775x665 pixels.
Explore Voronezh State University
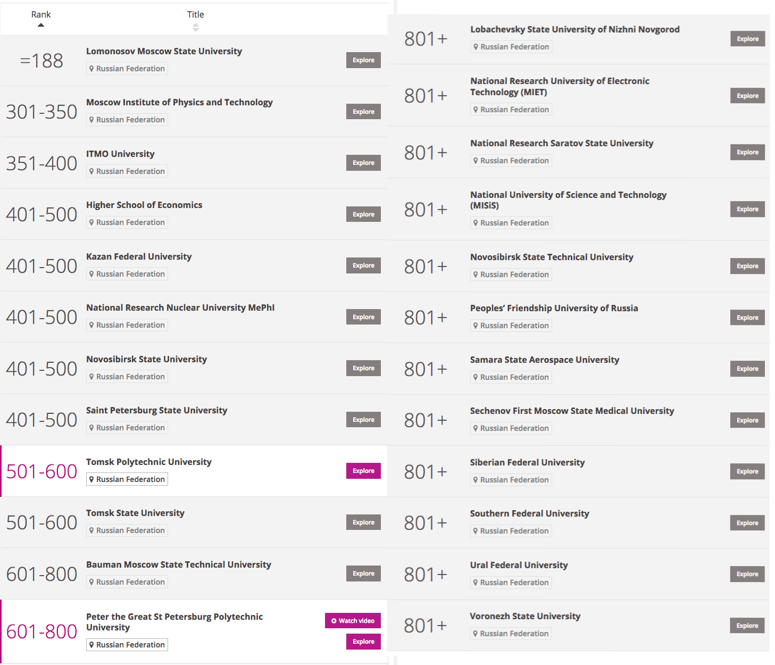[747, 626]
